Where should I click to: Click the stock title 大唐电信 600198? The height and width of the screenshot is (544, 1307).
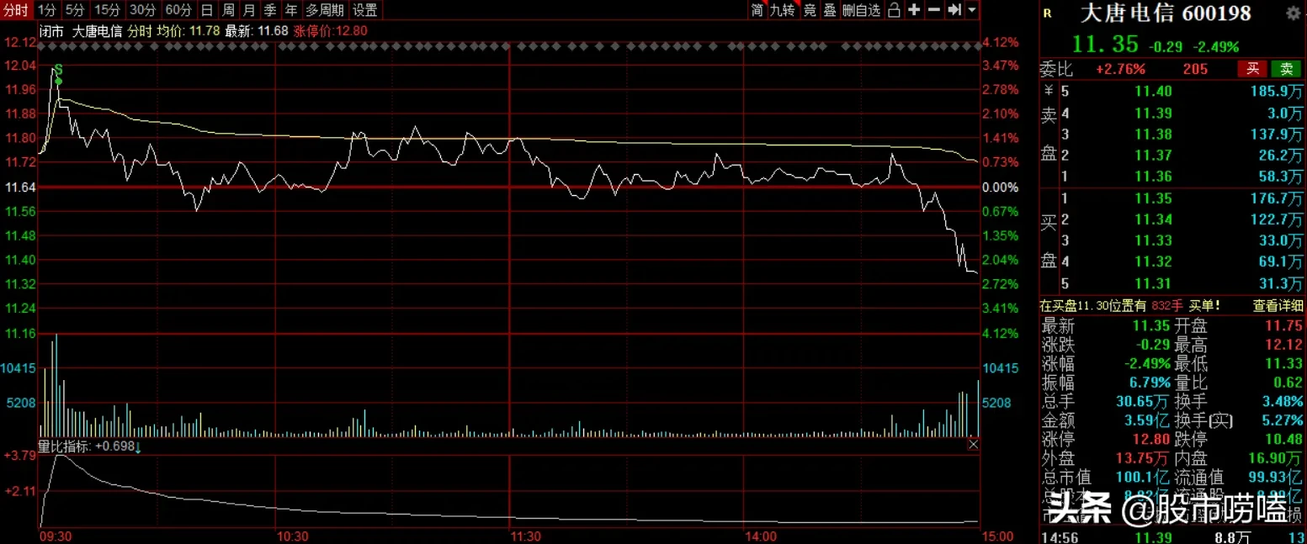click(x=1166, y=13)
